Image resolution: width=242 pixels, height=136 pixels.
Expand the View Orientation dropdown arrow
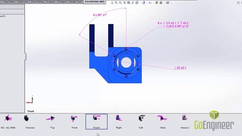[x=140, y=3]
